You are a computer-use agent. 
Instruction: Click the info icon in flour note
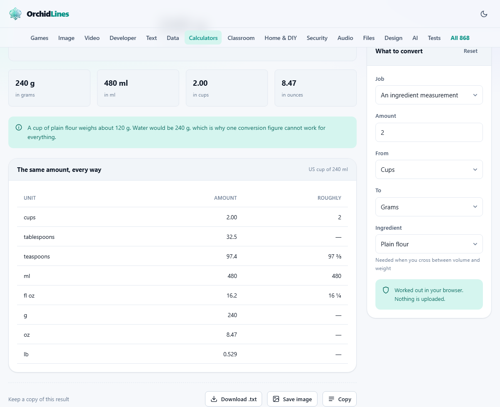pos(19,128)
